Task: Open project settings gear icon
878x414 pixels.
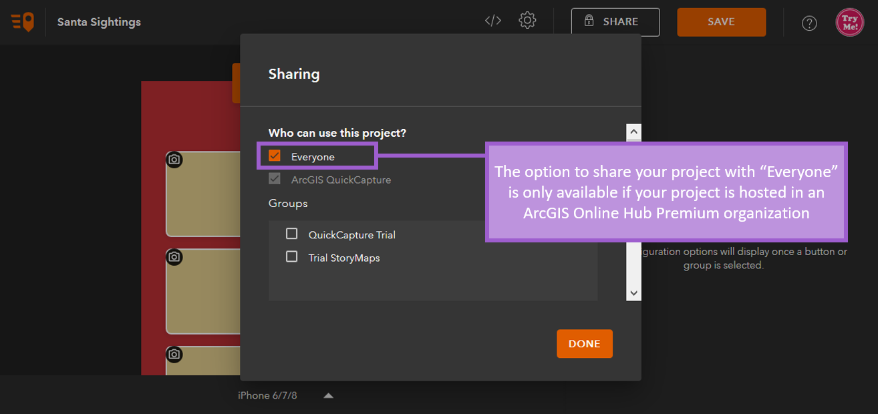Action: pyautogui.click(x=527, y=21)
